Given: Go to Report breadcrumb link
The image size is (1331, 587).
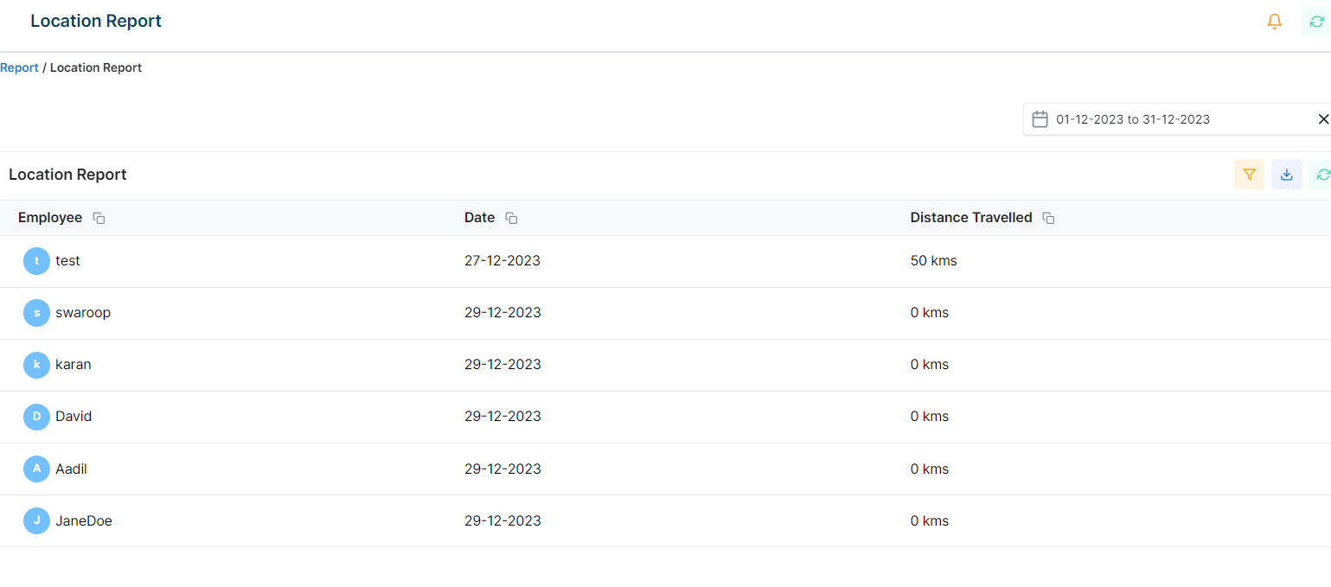Looking at the screenshot, I should click(x=19, y=67).
